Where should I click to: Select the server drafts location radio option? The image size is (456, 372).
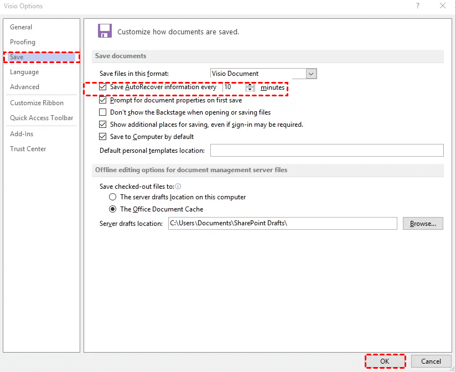112,197
